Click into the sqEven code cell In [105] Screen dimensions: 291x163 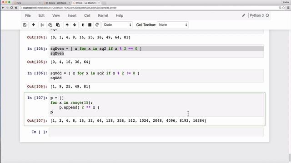156,51
